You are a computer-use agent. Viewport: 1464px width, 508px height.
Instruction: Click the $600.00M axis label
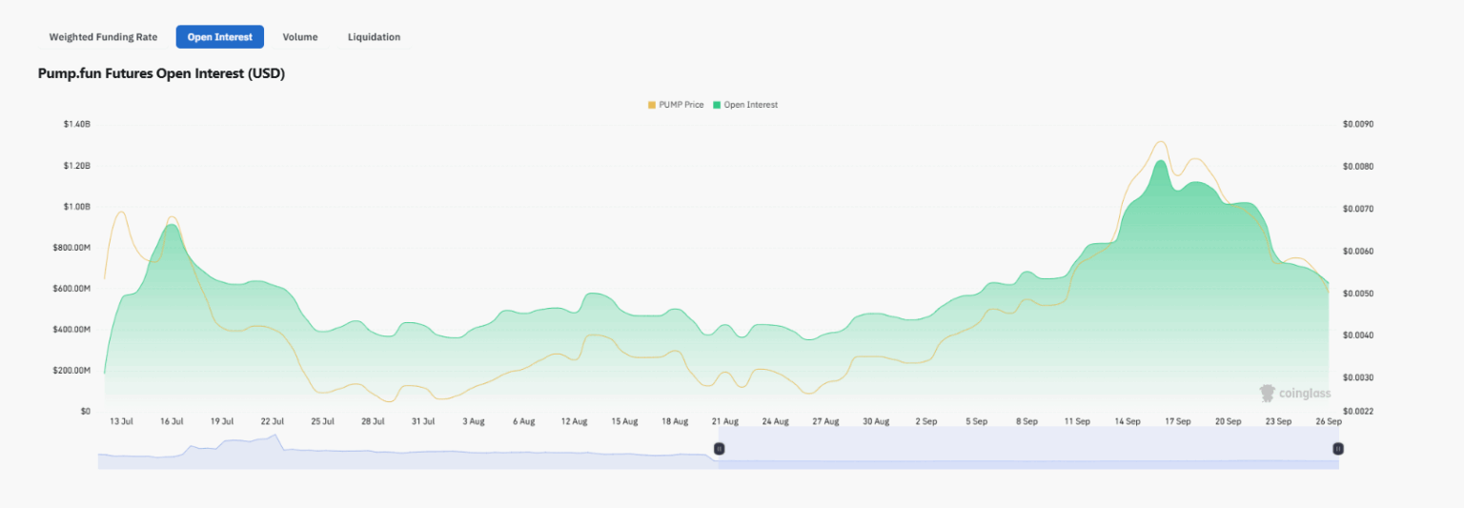(x=71, y=289)
